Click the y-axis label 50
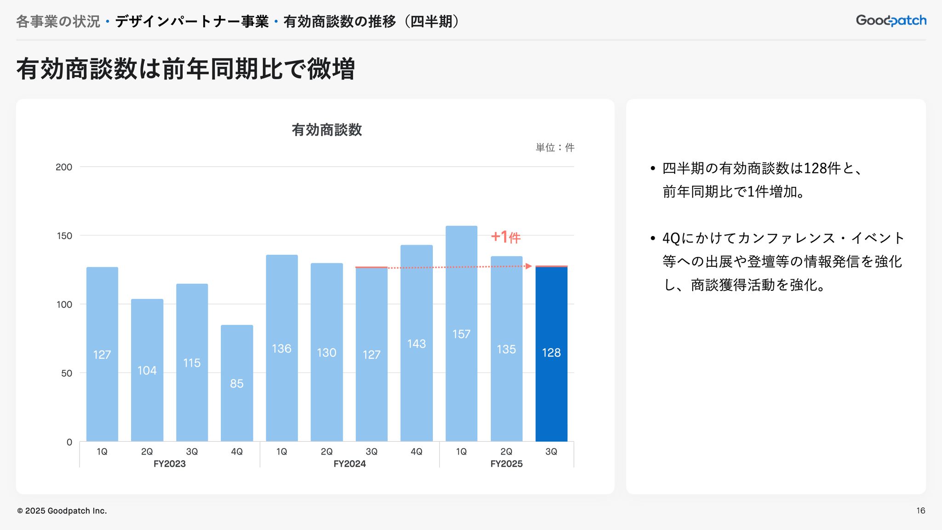The height and width of the screenshot is (530, 942). tap(67, 373)
